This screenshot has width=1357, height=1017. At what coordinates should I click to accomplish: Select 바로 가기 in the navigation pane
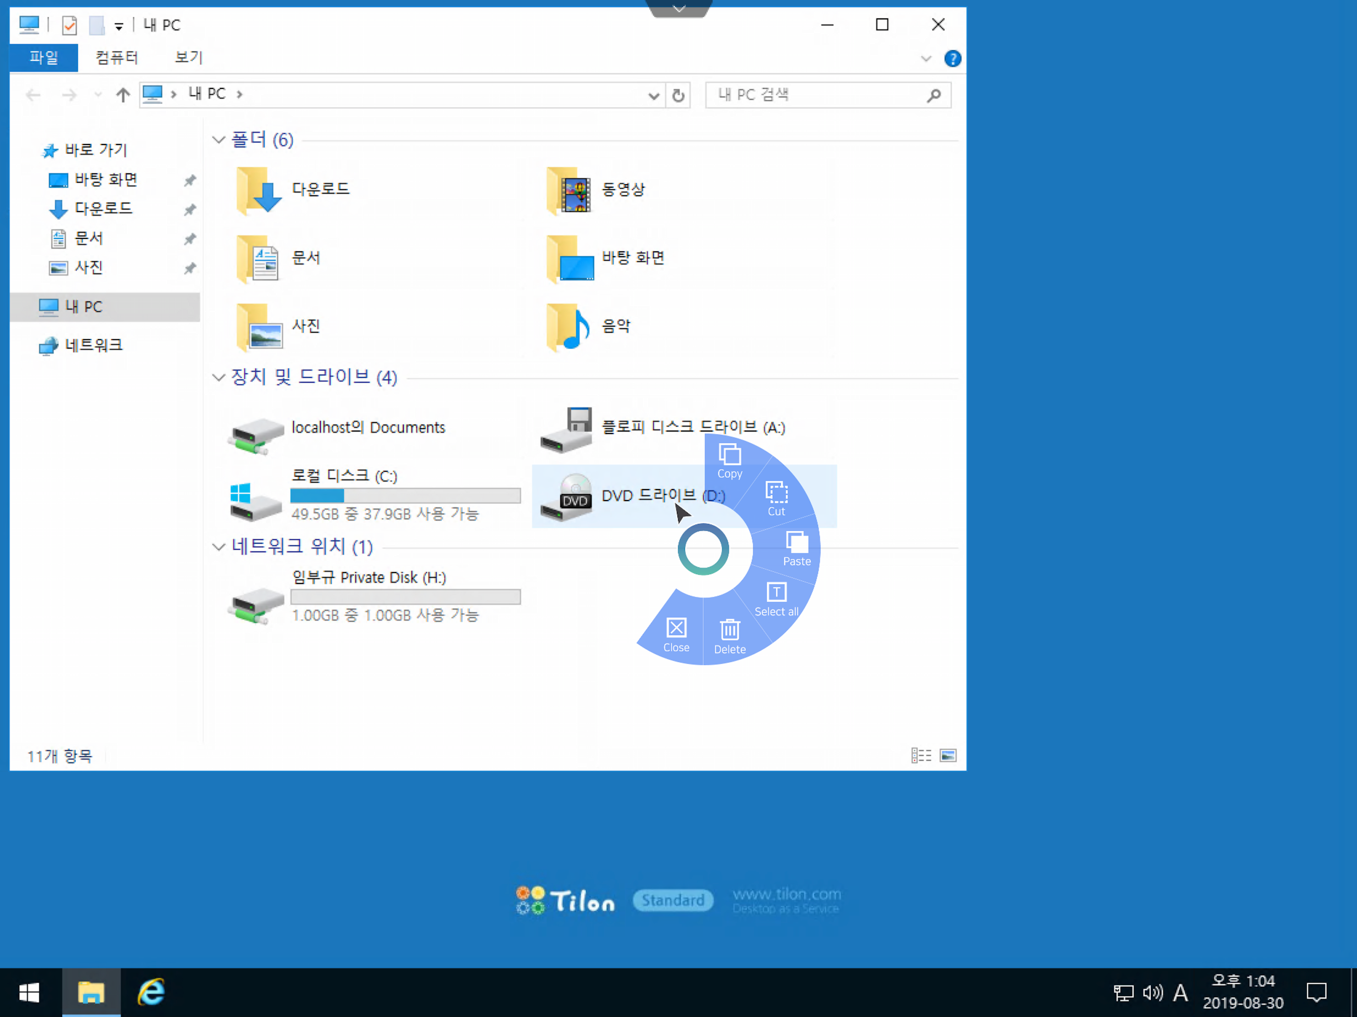(x=96, y=150)
